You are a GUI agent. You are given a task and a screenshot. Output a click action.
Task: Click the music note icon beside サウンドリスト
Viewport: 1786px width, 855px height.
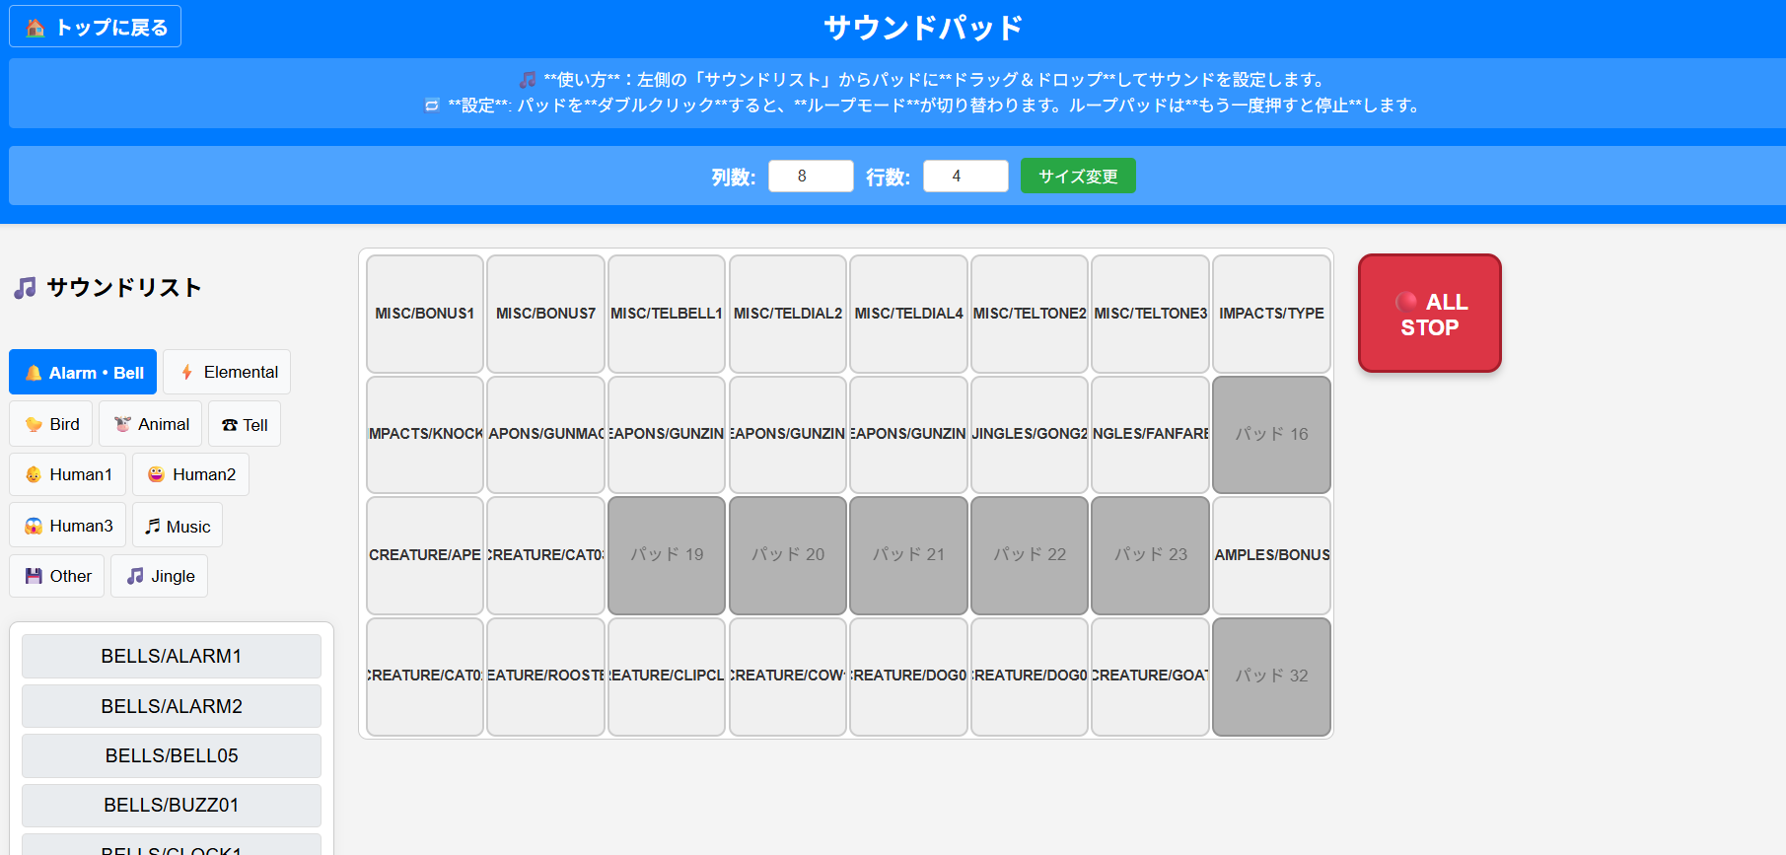[25, 288]
